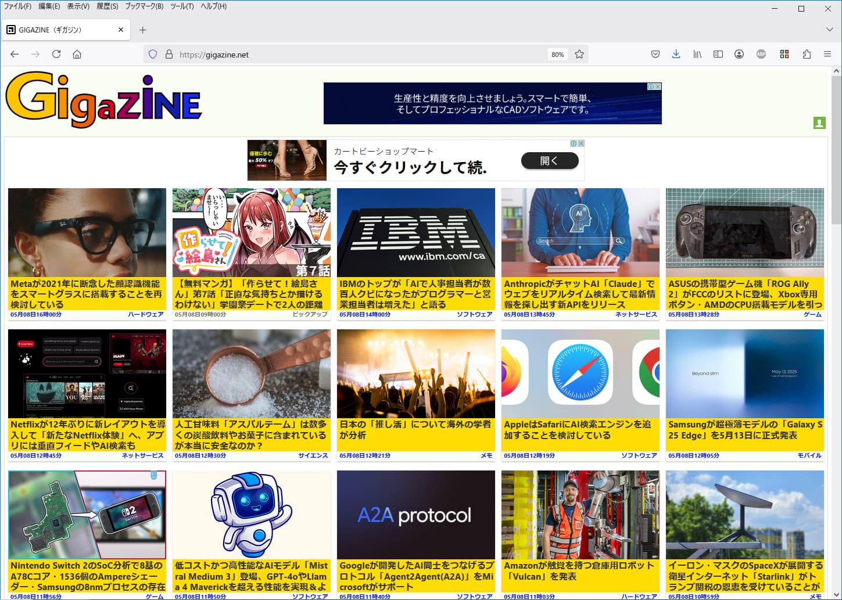This screenshot has height=600, width=842.
Task: Click the green user login icon
Action: 819,123
